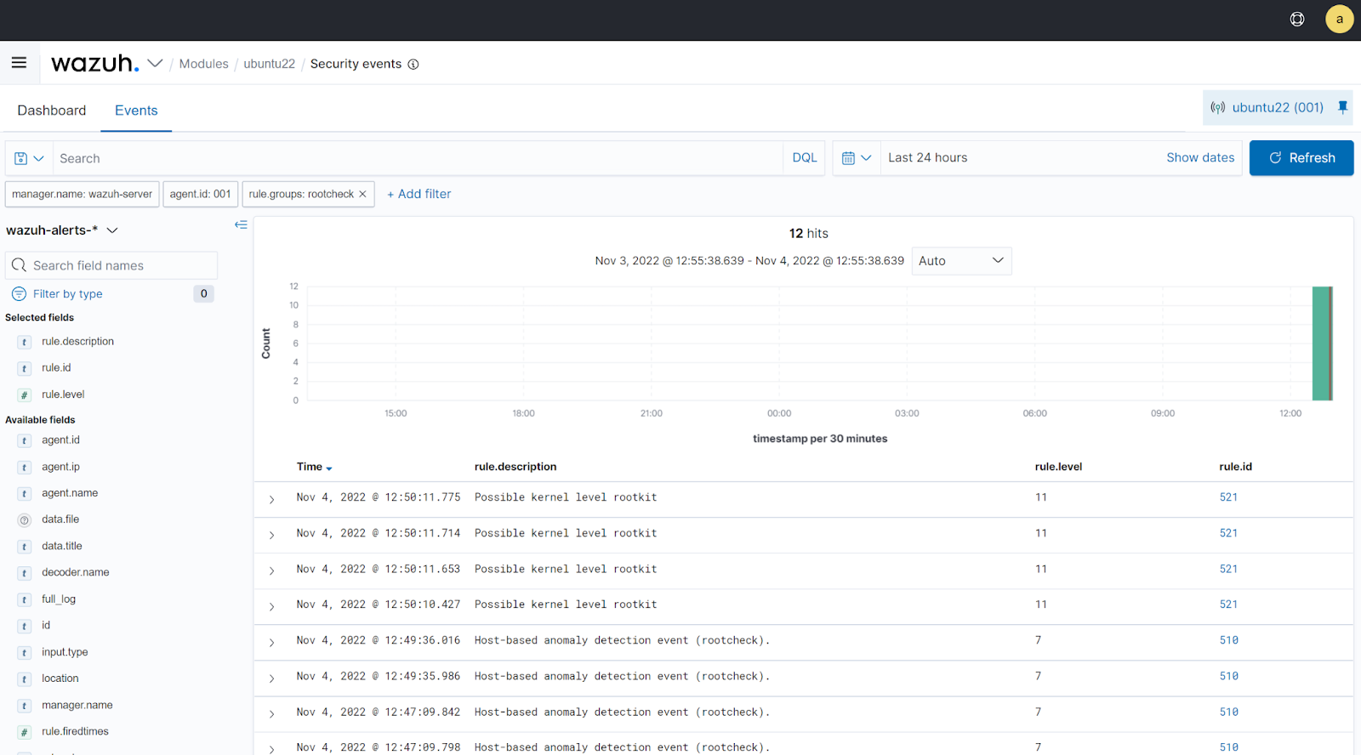1361x755 pixels.
Task: Click the agent.id: 001 filter pill
Action: [x=200, y=194]
